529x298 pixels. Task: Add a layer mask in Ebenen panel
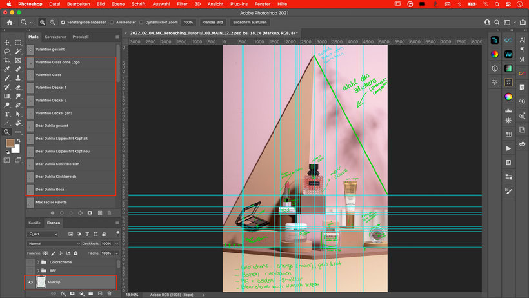[72, 293]
